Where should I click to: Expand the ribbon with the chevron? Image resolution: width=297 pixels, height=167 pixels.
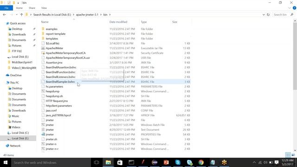(x=290, y=8)
